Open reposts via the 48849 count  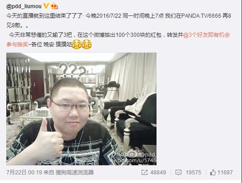click(x=158, y=173)
